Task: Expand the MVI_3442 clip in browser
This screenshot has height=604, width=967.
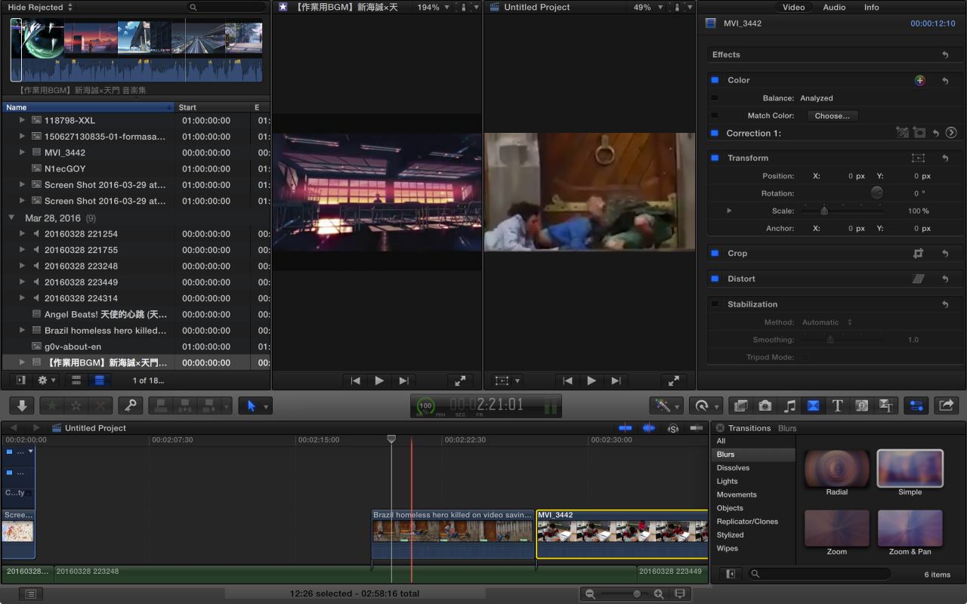Action: pyautogui.click(x=23, y=153)
